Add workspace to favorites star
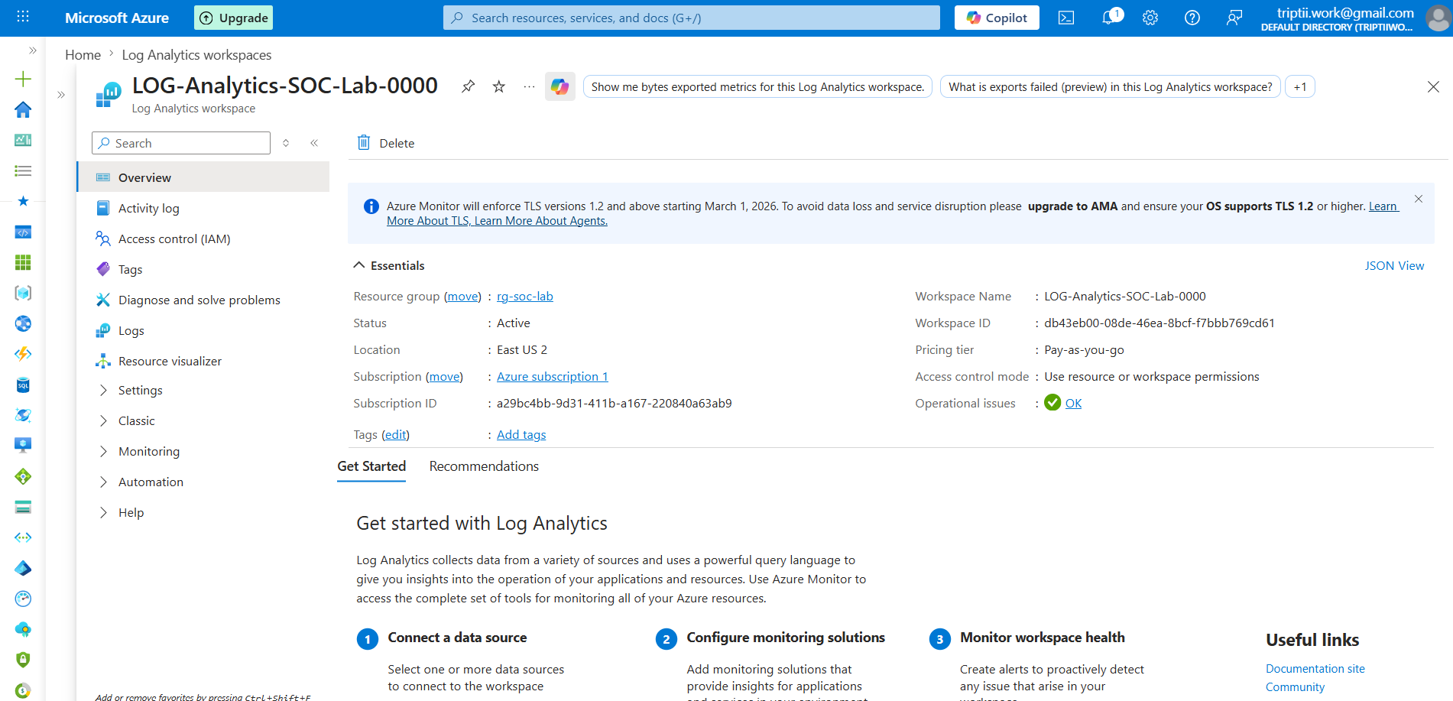The width and height of the screenshot is (1453, 701). (x=499, y=86)
